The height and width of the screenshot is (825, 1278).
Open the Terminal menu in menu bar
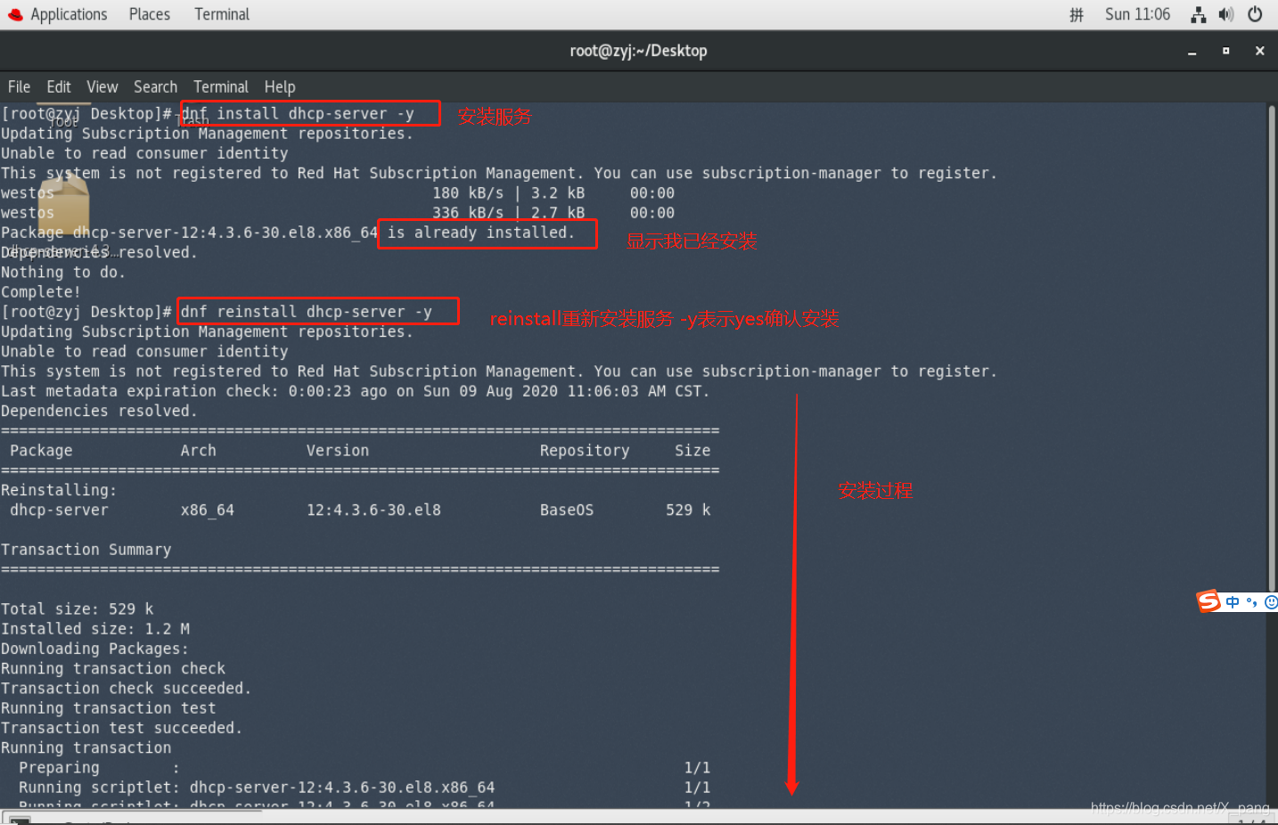coord(221,86)
